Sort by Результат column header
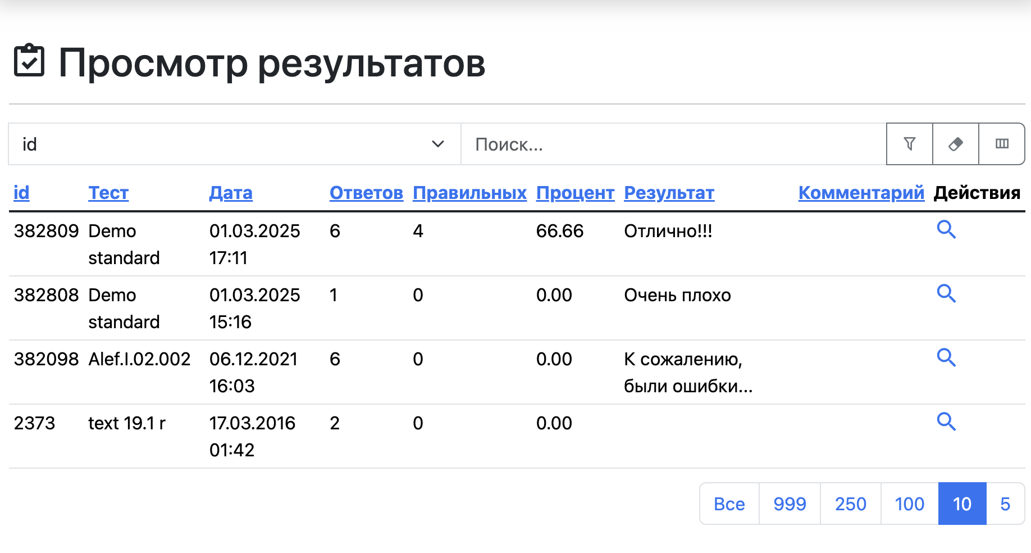This screenshot has width=1031, height=553. [669, 193]
